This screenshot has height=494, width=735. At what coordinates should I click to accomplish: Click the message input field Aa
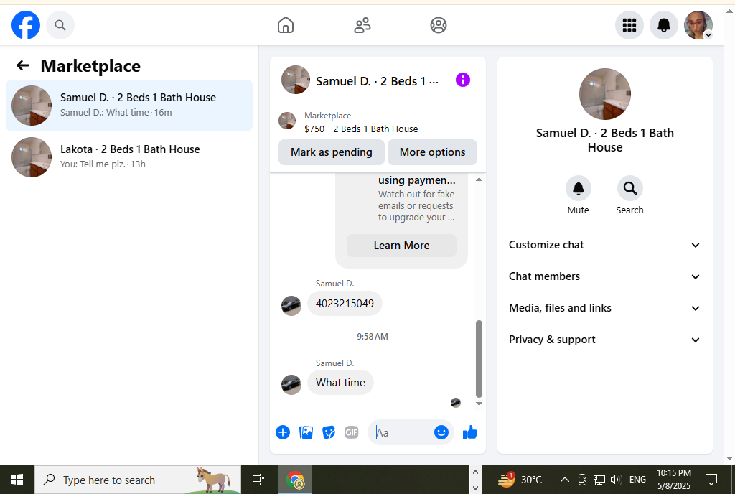[x=403, y=432]
